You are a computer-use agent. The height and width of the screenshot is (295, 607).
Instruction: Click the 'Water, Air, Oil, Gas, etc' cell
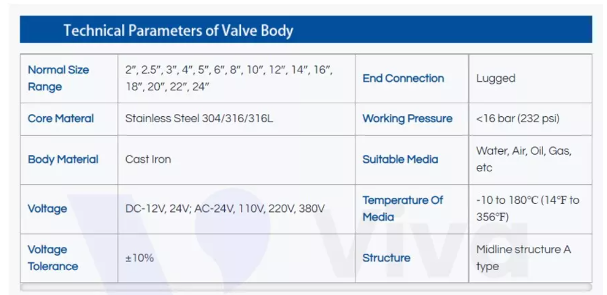point(524,159)
